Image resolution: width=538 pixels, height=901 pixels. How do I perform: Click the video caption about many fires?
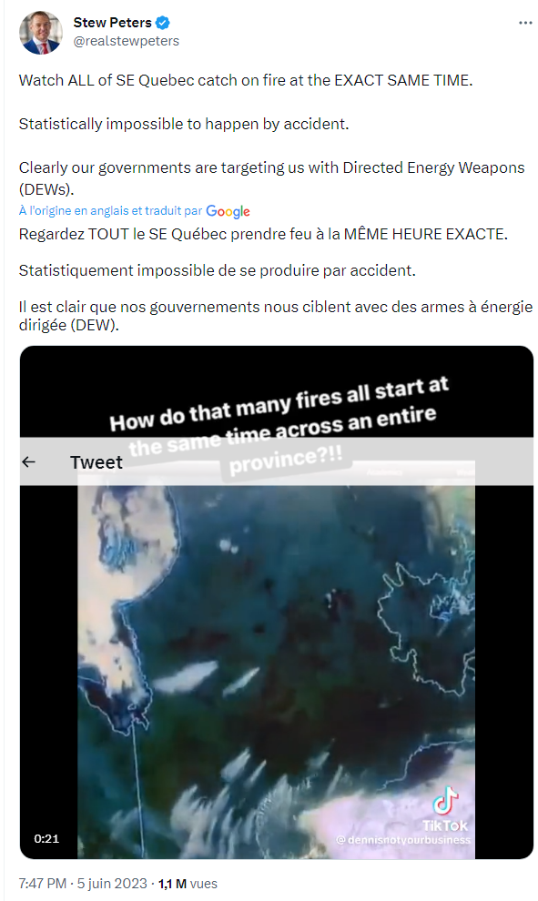[279, 427]
